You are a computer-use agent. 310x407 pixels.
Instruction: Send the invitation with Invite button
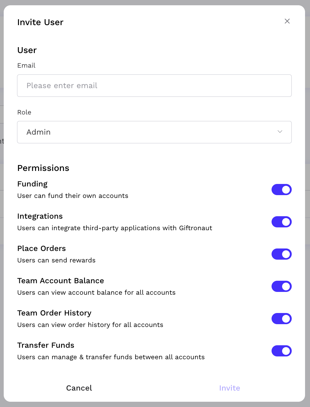click(230, 388)
